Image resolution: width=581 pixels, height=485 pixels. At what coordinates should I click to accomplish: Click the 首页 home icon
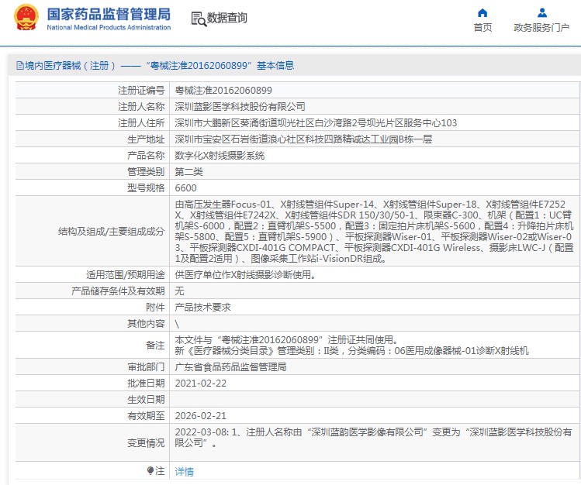click(x=482, y=13)
